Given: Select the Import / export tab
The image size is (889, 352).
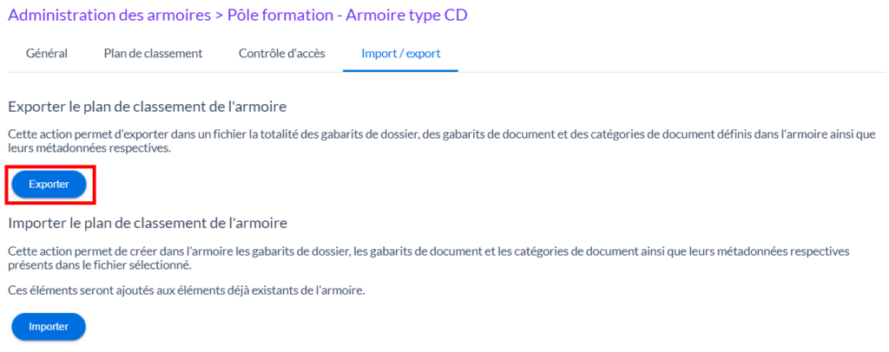Looking at the screenshot, I should click(400, 53).
